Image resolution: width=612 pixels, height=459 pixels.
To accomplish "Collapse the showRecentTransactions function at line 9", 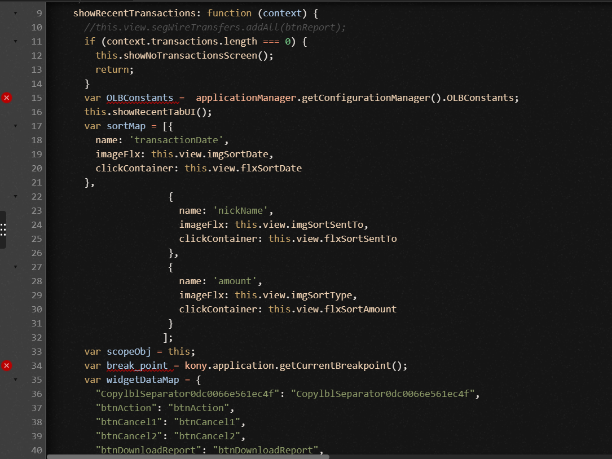I will (x=15, y=13).
